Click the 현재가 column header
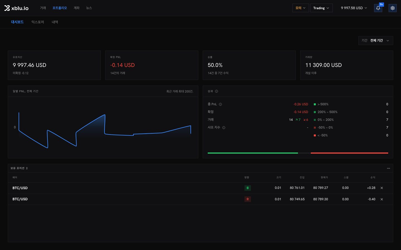 click(x=324, y=177)
